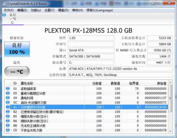Open the 帮助(H) menu
This screenshot has width=177, height=138.
77,10
